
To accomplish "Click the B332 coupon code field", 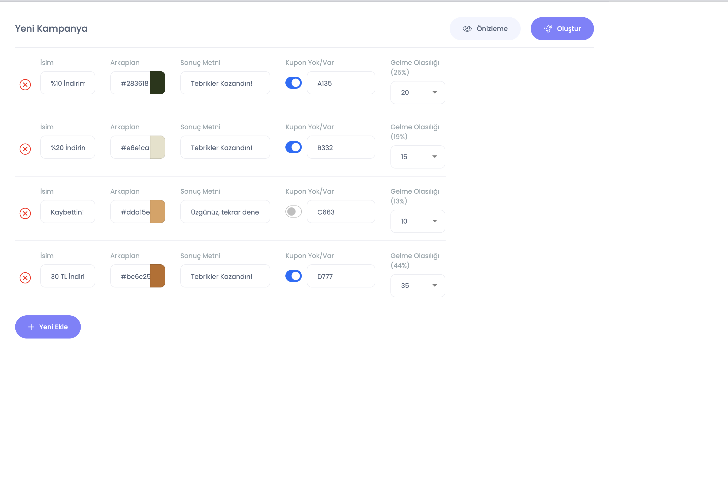I will coord(341,147).
